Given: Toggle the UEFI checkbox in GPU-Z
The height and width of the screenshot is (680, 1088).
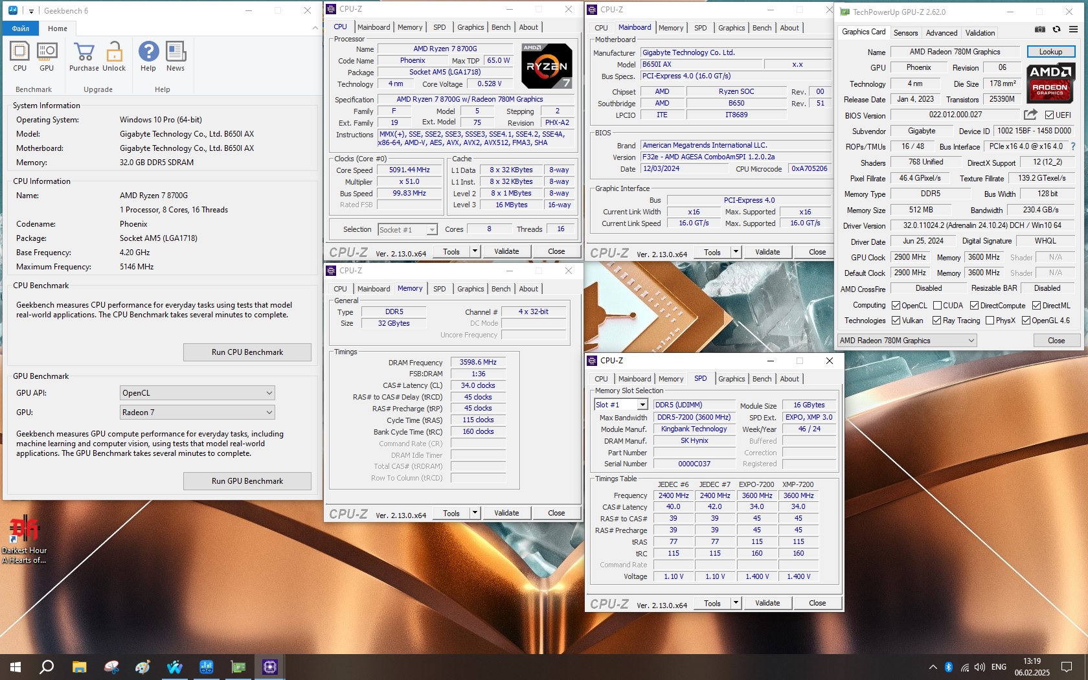Looking at the screenshot, I should [x=1050, y=115].
